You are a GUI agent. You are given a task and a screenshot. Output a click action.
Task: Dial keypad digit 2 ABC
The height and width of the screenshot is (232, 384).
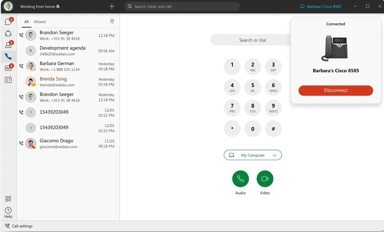(x=253, y=67)
